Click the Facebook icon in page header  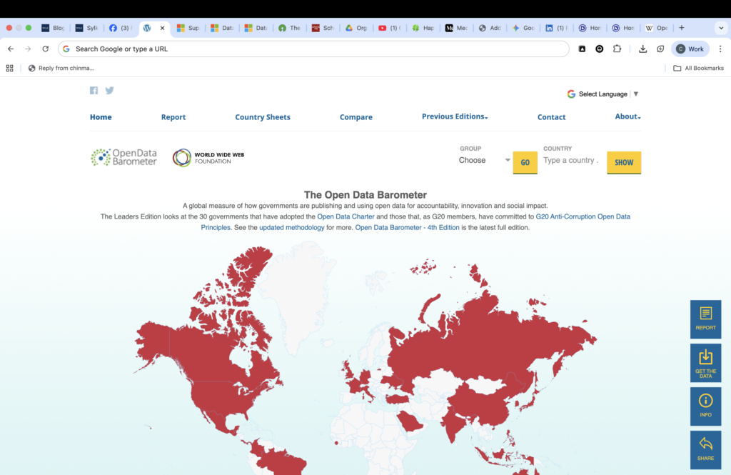94,91
